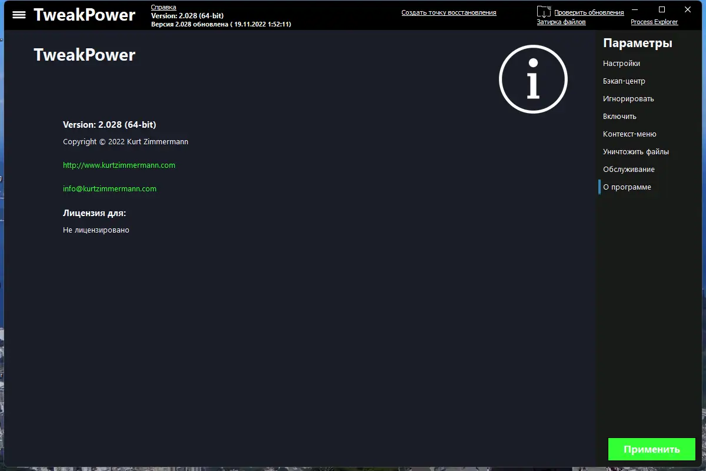
Task: Click the Параметры panel heading
Action: 638,43
